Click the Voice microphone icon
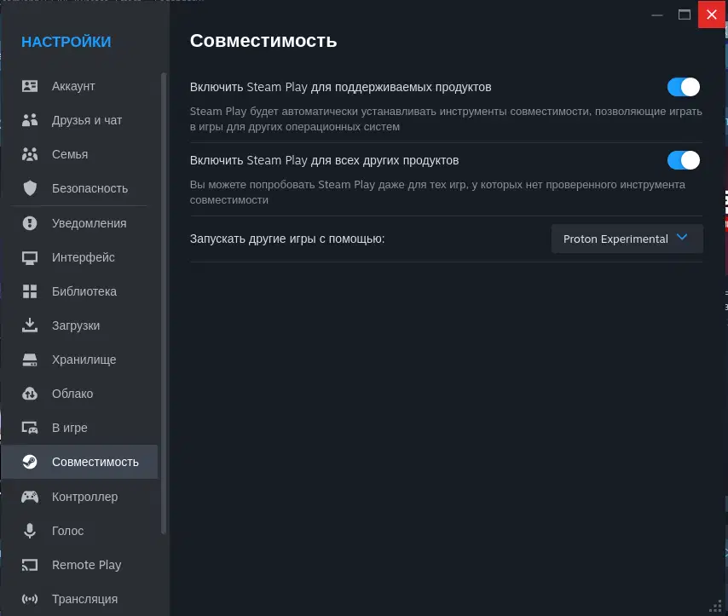728x616 pixels. 30,531
